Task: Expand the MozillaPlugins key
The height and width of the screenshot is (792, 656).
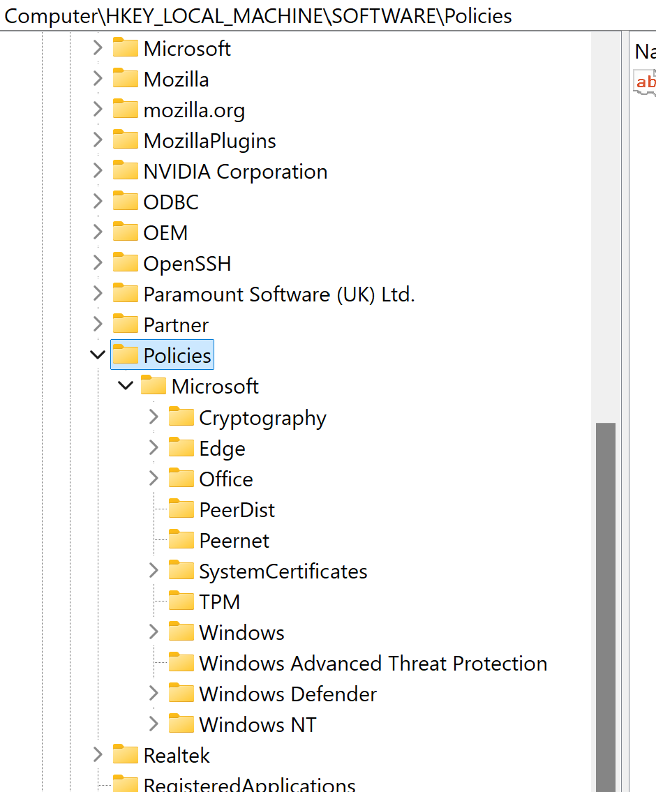Action: 98,140
